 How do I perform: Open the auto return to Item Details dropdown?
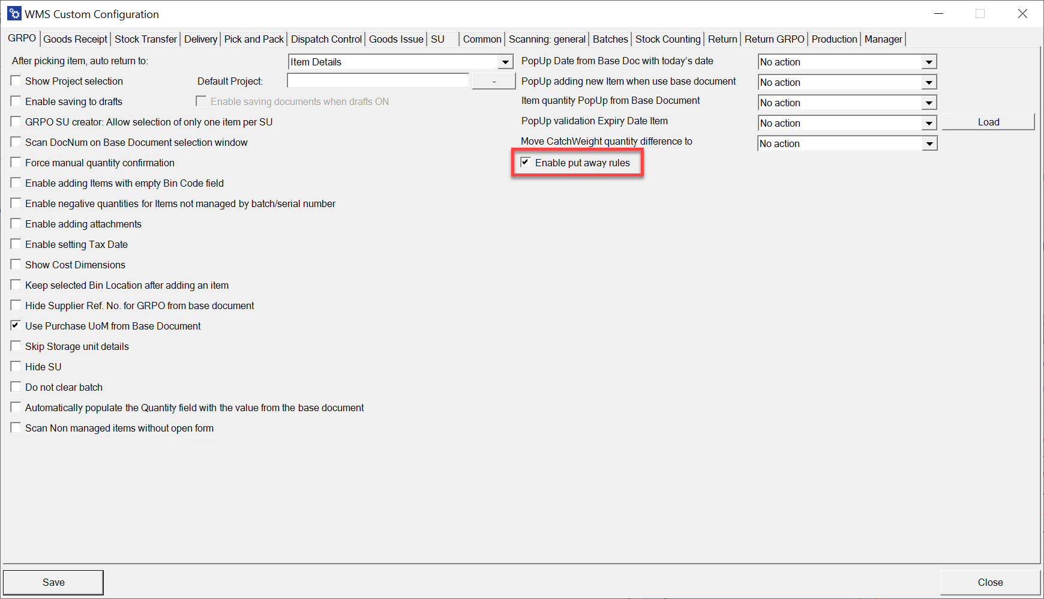506,62
